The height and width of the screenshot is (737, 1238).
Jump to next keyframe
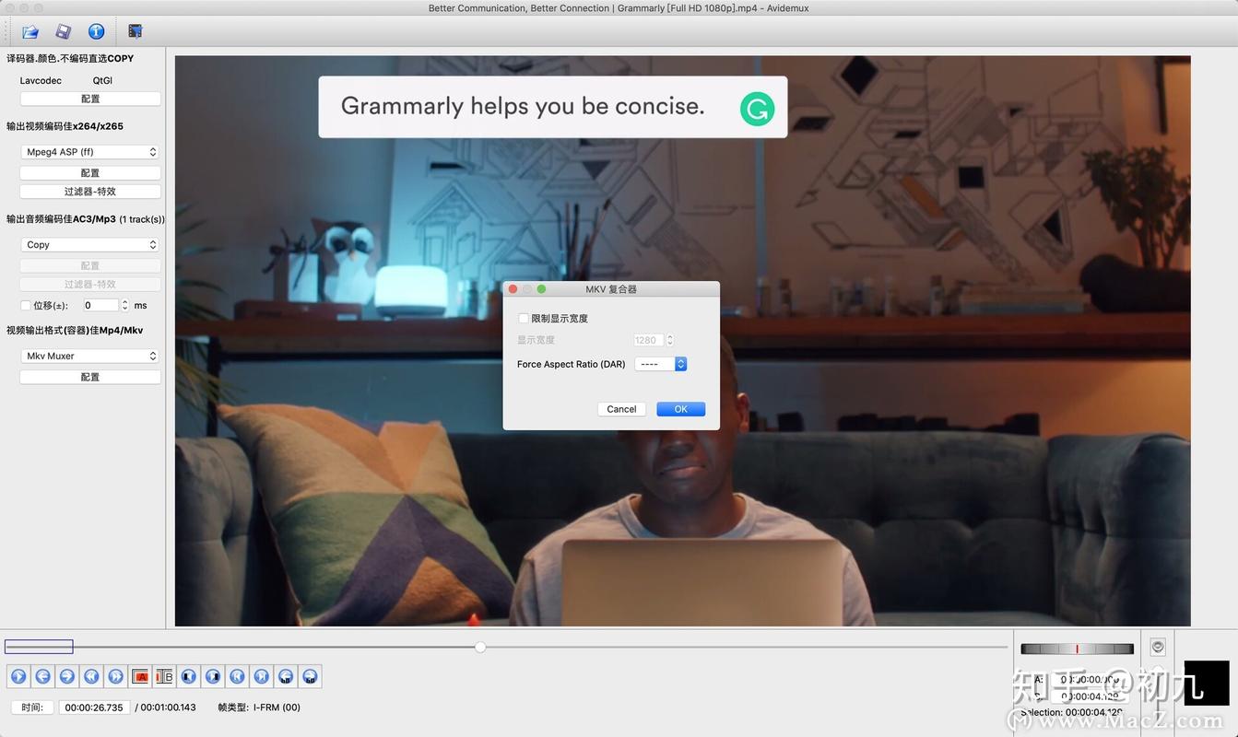tap(115, 676)
